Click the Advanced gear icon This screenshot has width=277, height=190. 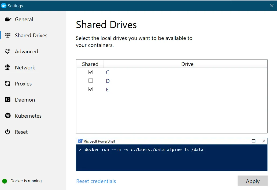pyautogui.click(x=8, y=51)
